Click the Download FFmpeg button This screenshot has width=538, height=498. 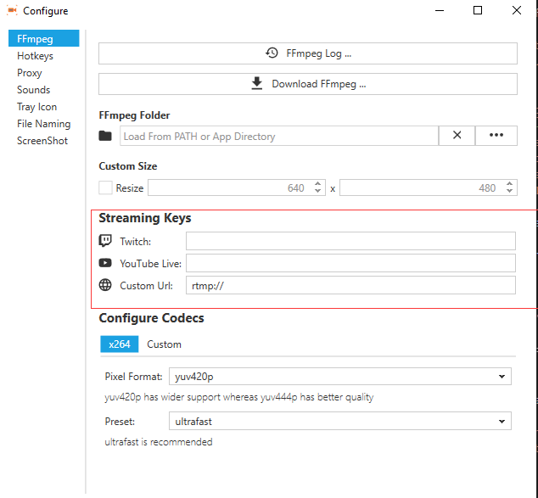coord(307,84)
